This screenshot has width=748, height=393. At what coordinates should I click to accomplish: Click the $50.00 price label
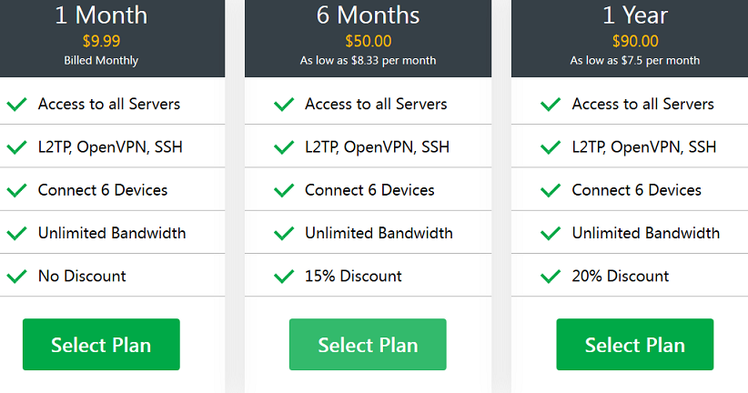pyautogui.click(x=368, y=41)
